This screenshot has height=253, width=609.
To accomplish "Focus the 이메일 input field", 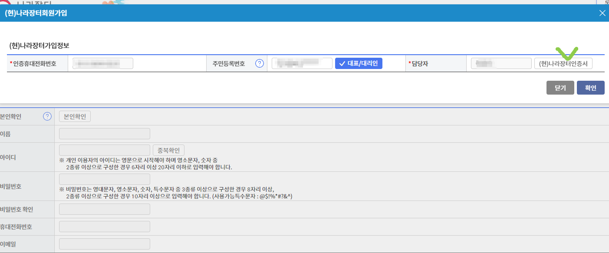I will 105,244.
